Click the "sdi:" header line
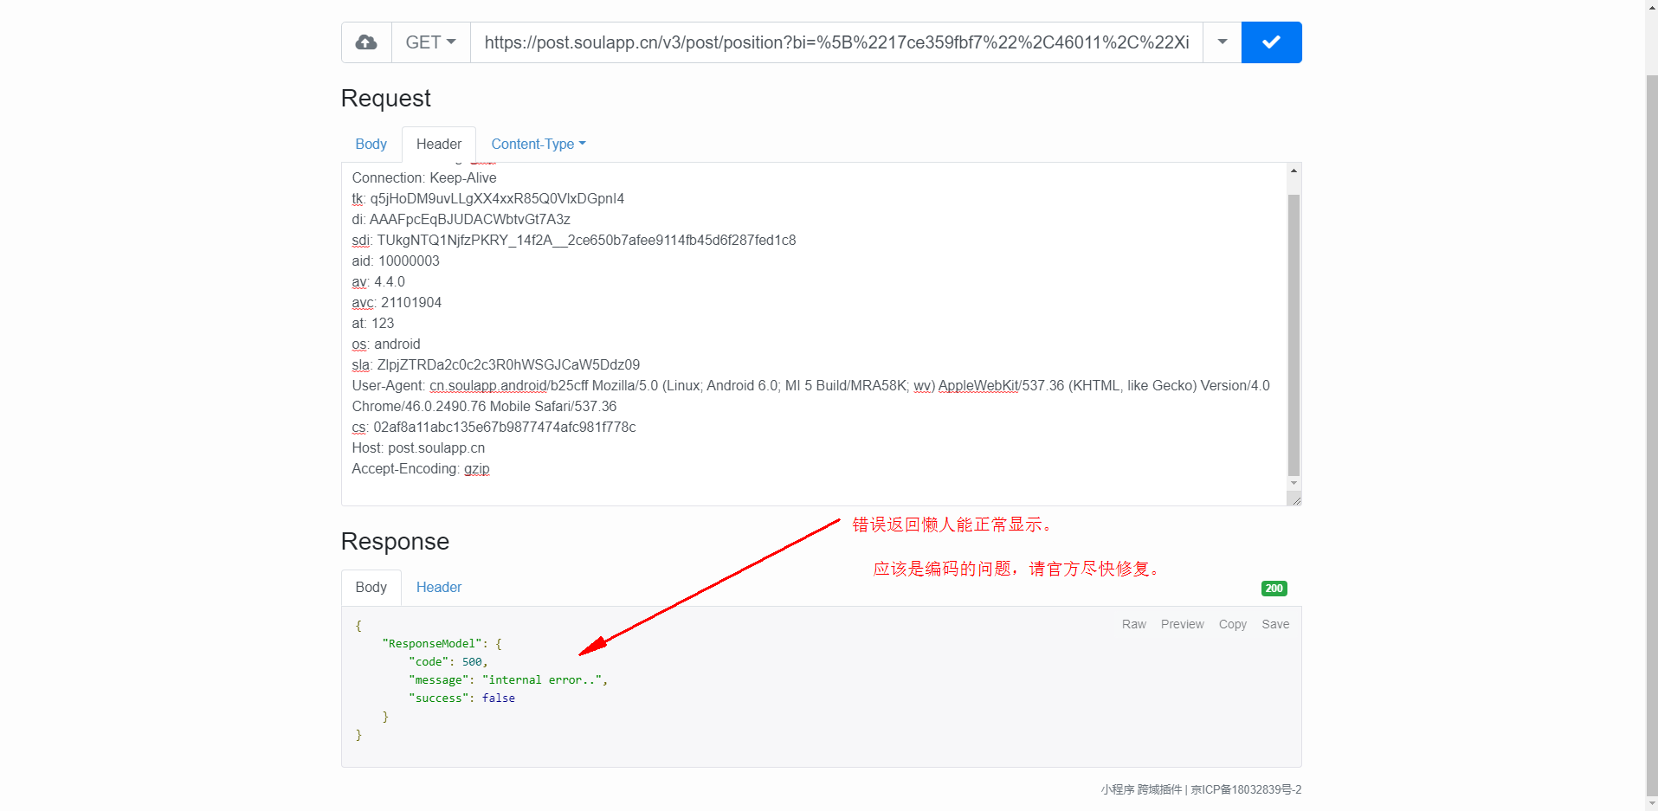This screenshot has height=811, width=1658. (574, 241)
